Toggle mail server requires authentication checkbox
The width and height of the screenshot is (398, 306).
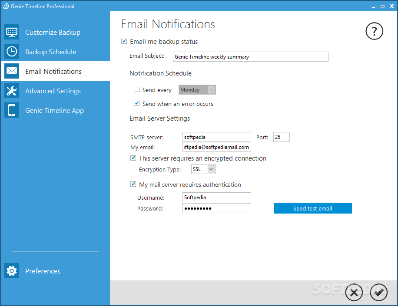[x=133, y=184]
